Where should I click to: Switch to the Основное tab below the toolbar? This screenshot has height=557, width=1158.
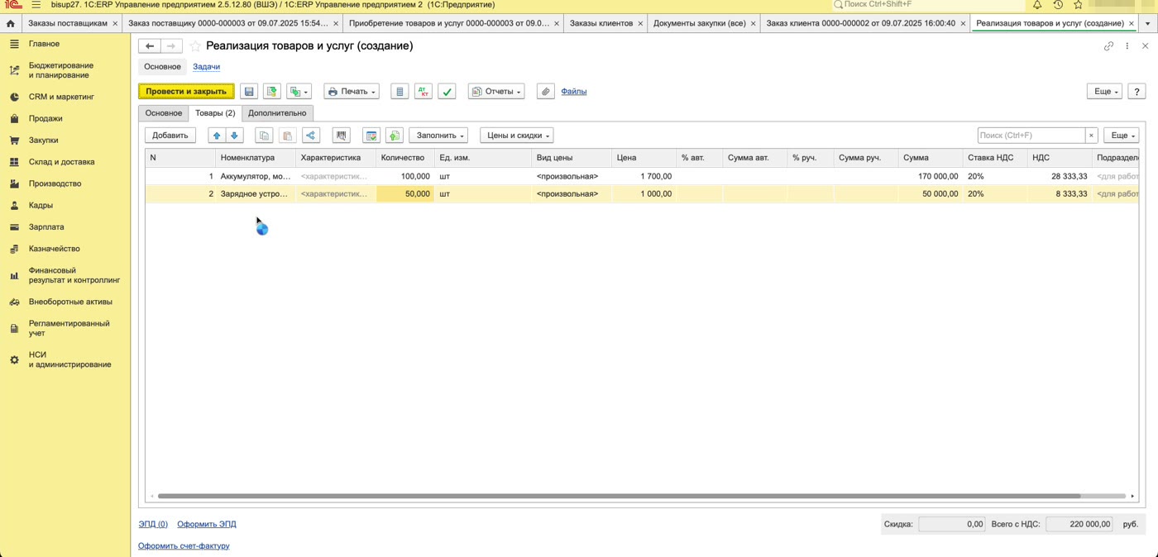[163, 113]
